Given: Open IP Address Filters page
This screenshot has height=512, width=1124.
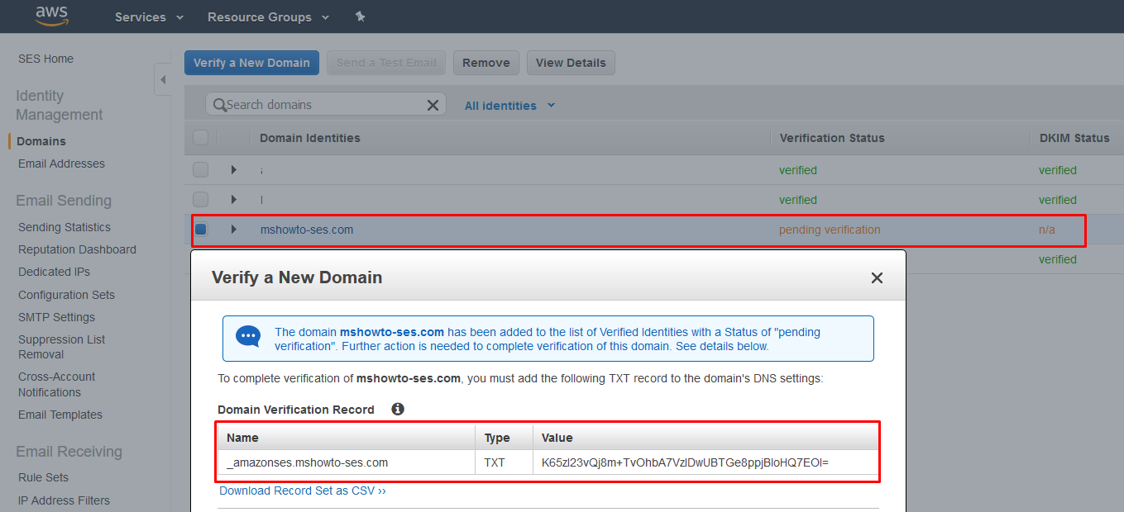Looking at the screenshot, I should coord(64,500).
